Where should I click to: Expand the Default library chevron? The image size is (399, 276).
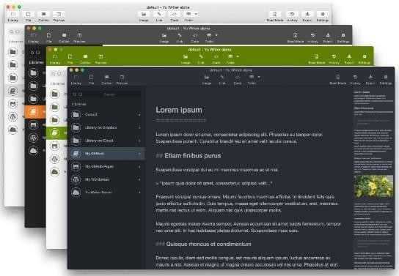139,115
